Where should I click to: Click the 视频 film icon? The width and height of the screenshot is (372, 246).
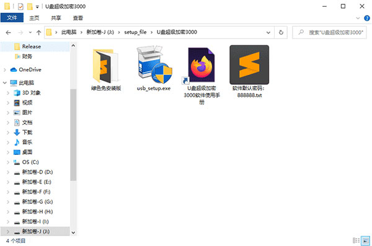pos(17,103)
